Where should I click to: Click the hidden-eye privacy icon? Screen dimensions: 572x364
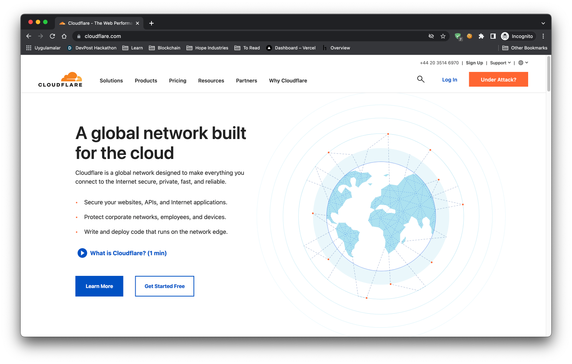(431, 36)
